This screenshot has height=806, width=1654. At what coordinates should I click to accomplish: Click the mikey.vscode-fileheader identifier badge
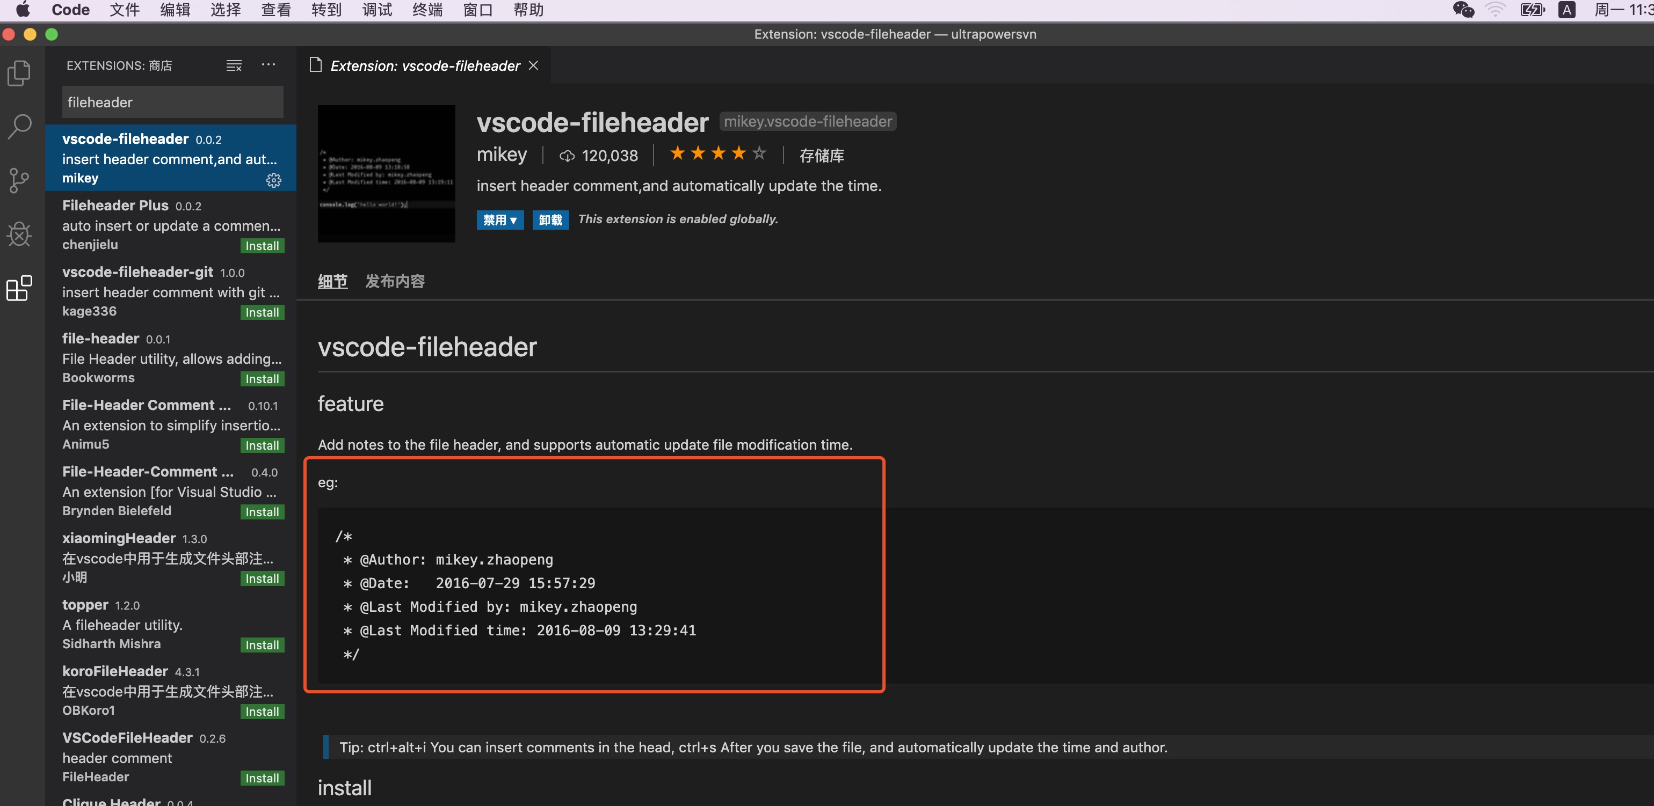click(808, 121)
